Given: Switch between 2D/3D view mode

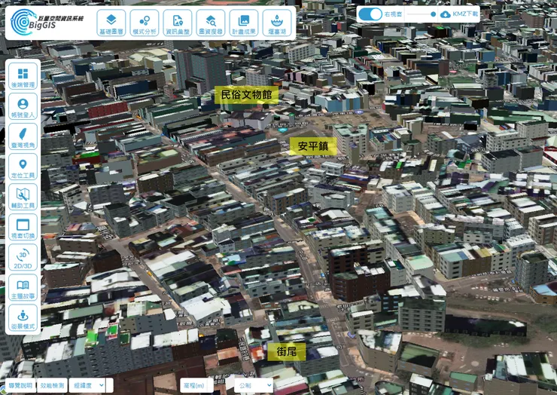Looking at the screenshot, I should click(23, 257).
